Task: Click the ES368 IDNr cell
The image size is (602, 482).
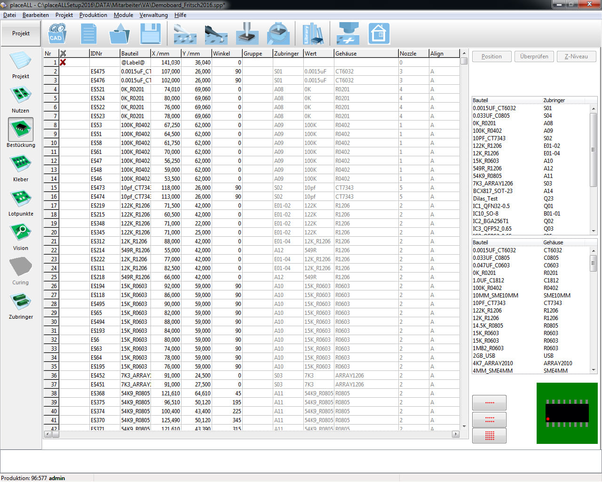Action: (104, 394)
